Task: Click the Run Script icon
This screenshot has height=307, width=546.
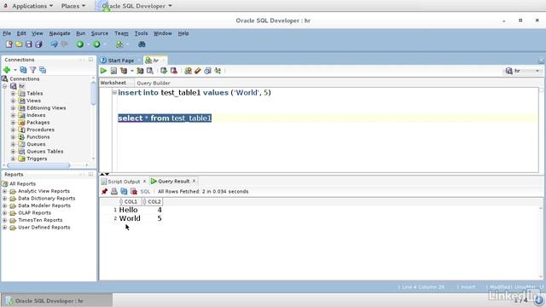Action: click(113, 71)
